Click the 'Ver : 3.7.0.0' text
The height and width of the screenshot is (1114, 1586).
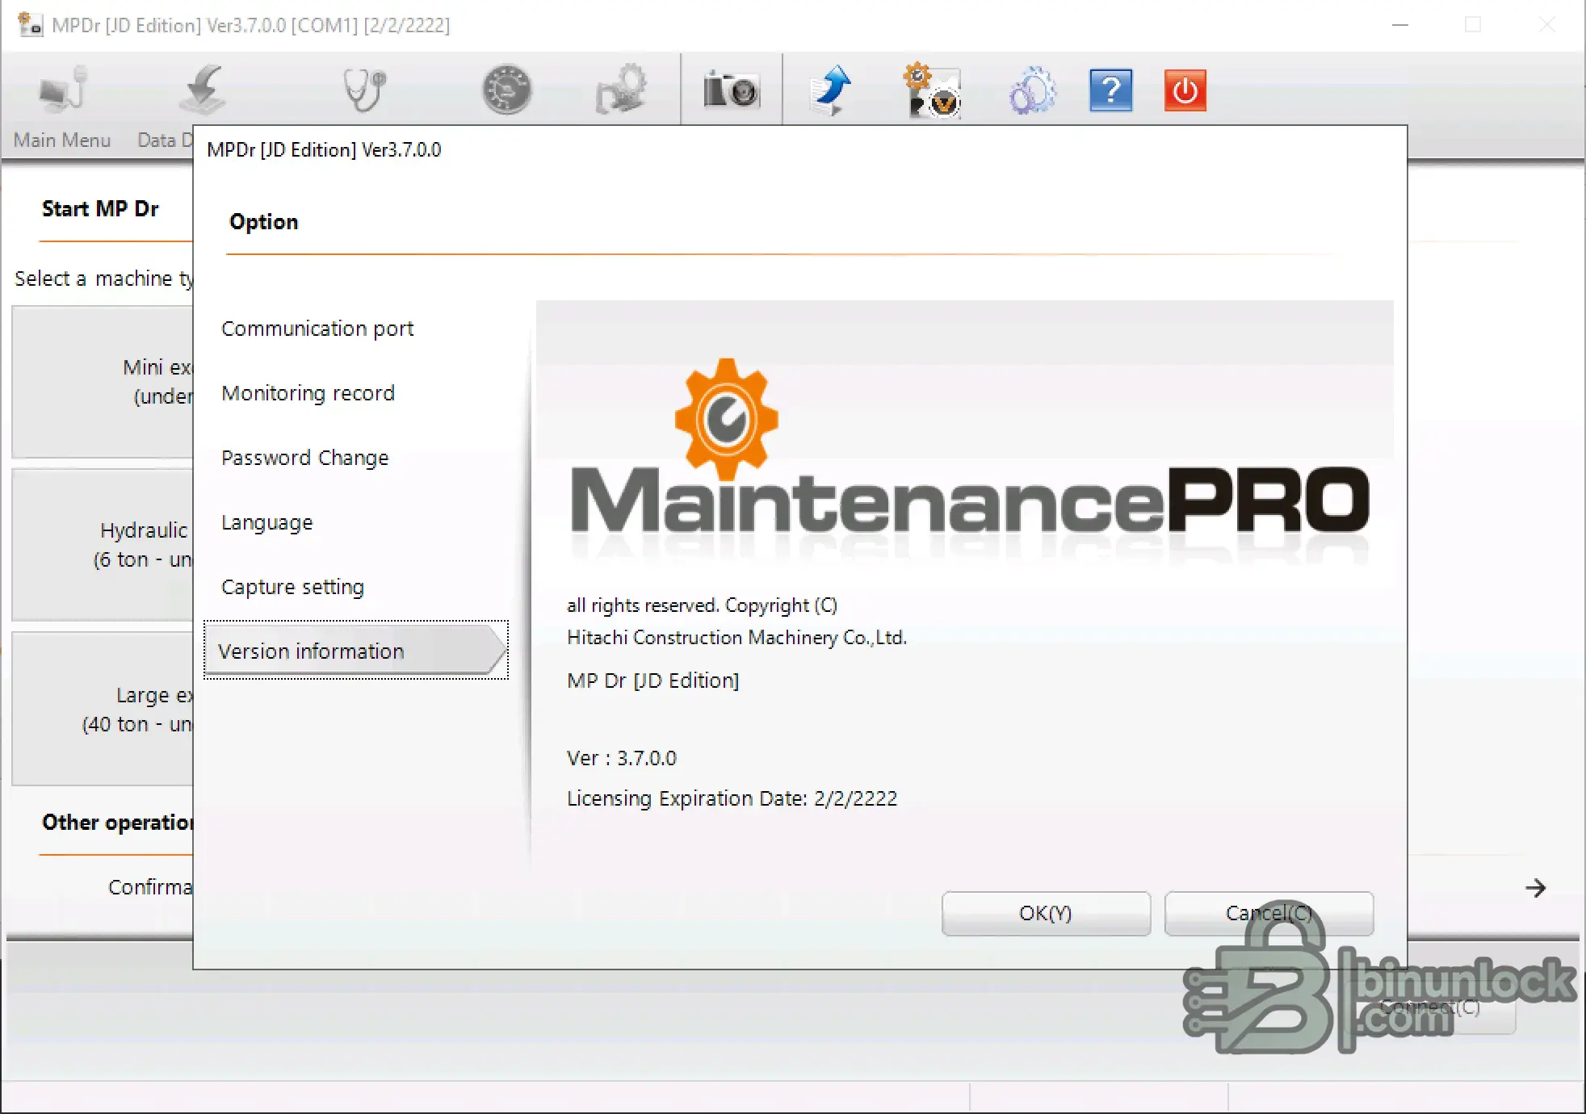(x=622, y=758)
